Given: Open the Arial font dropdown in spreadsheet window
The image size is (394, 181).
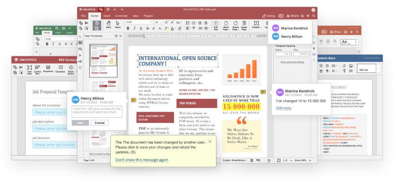Looking at the screenshot, I should click(61, 39).
